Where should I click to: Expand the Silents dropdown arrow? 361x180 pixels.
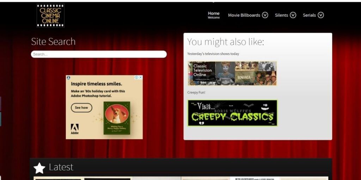coord(293,15)
